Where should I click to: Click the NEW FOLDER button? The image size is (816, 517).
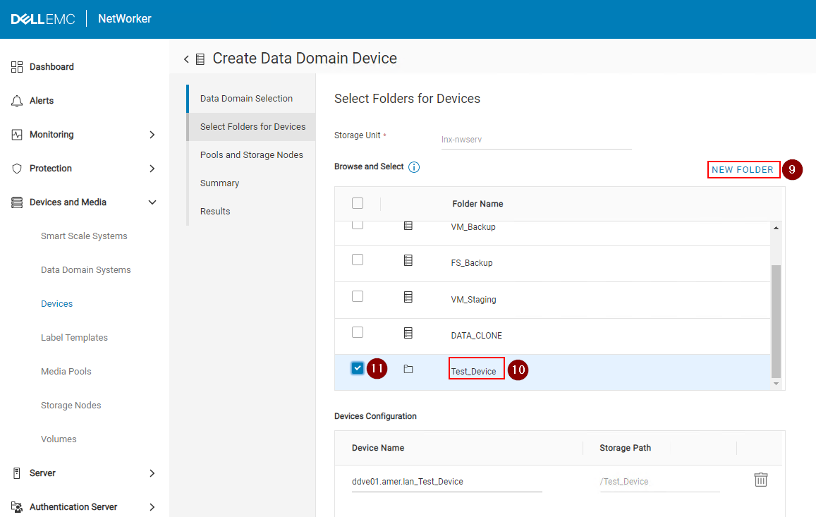pos(743,169)
